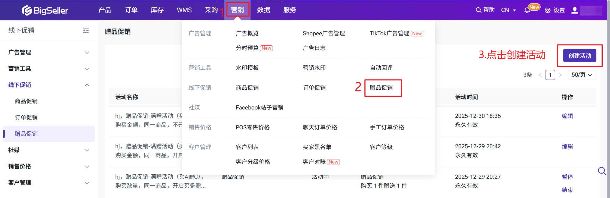Screen dimensions: 610x198
Task: Open settings via the gear icon
Action: pos(547,11)
